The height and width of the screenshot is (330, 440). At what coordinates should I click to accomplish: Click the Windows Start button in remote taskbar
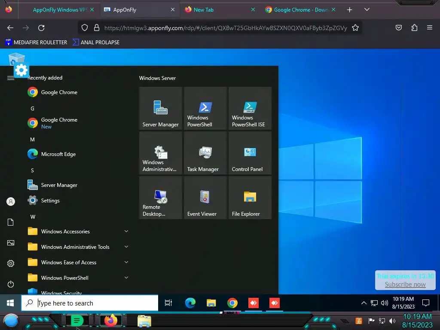tap(10, 303)
